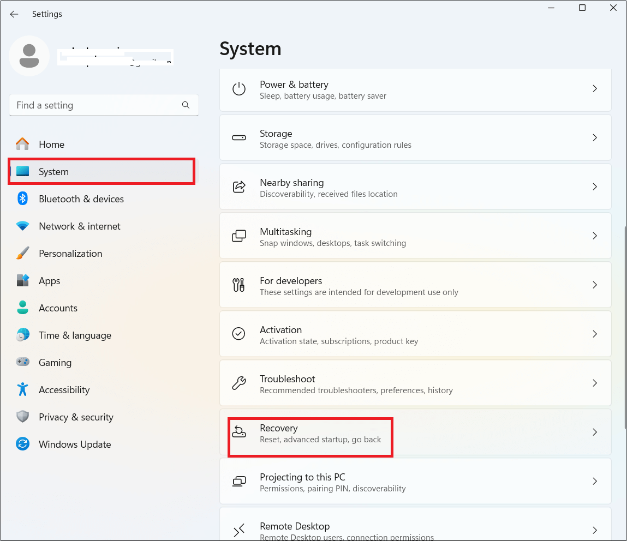Select System in the sidebar
Viewport: 627px width, 541px height.
tap(104, 171)
